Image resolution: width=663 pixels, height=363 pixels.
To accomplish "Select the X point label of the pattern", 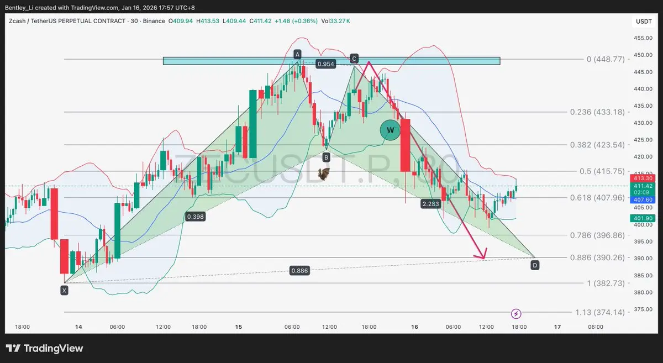I will 64,290.
